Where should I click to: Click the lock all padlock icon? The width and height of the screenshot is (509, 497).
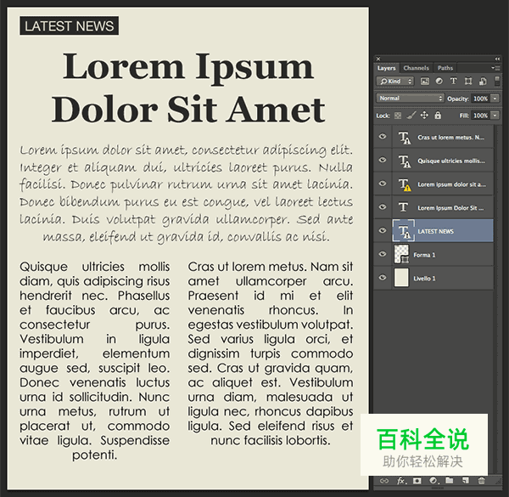[438, 115]
